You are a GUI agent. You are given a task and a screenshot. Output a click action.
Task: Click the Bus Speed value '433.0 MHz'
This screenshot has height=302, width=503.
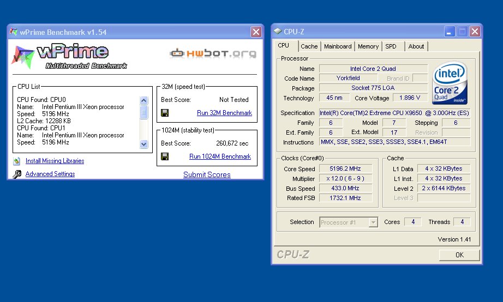(x=345, y=188)
